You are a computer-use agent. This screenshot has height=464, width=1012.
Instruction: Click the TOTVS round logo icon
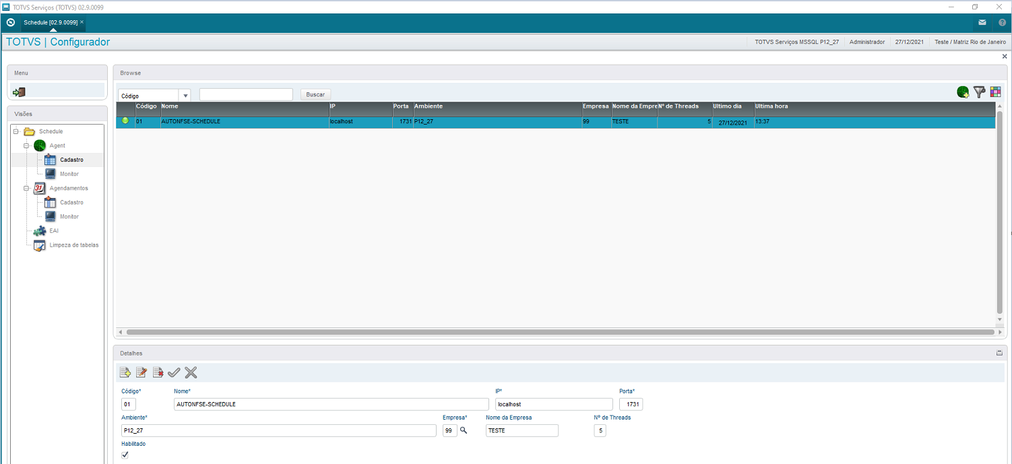pyautogui.click(x=10, y=22)
